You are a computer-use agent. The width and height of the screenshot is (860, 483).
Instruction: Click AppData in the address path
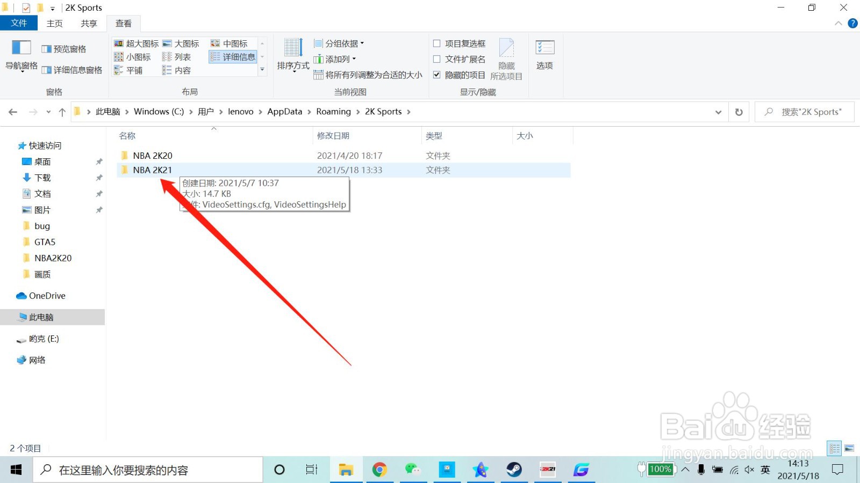[x=285, y=112]
